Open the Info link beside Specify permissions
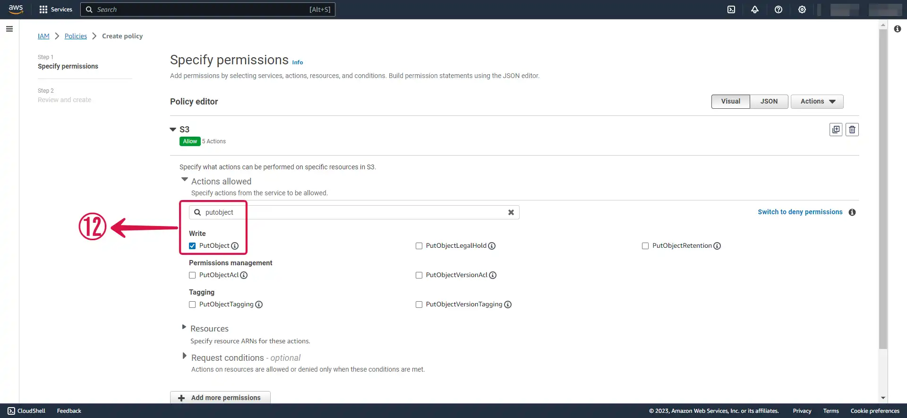907x418 pixels. click(298, 62)
